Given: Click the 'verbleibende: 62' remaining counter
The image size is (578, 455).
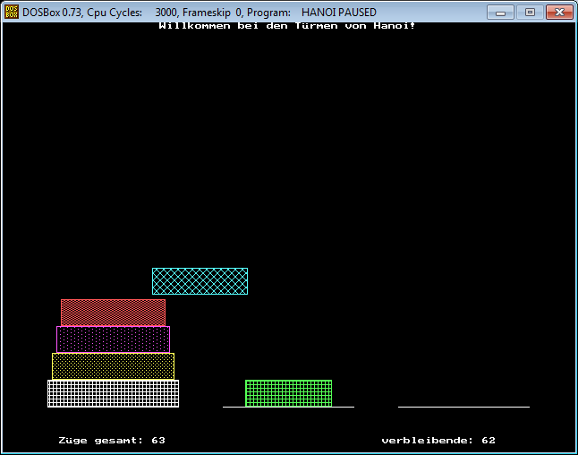Looking at the screenshot, I should click(438, 441).
